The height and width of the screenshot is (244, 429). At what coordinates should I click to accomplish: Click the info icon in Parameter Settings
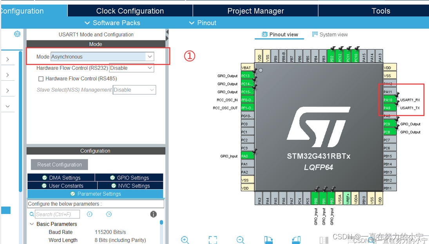[x=154, y=214]
